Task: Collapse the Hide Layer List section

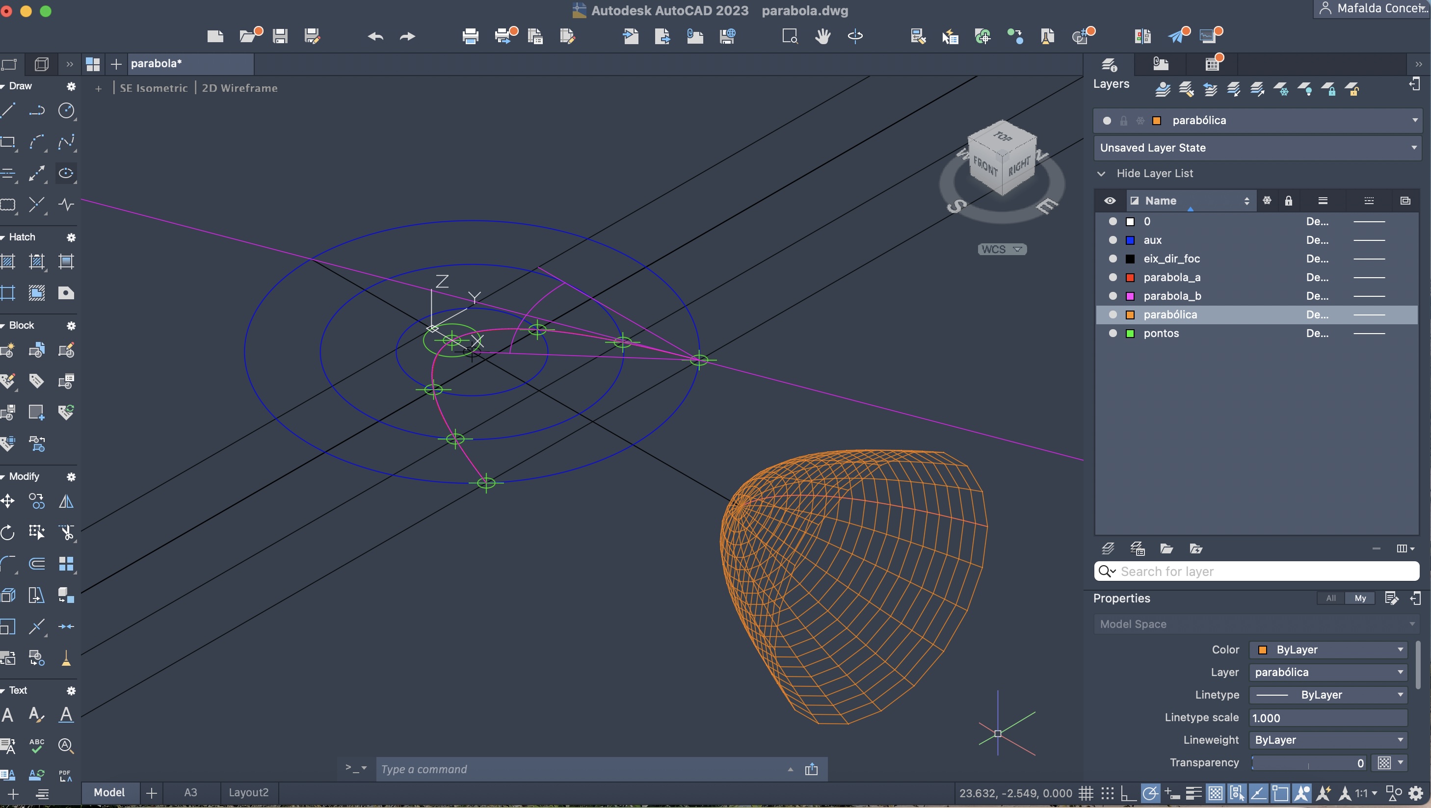Action: click(1102, 173)
